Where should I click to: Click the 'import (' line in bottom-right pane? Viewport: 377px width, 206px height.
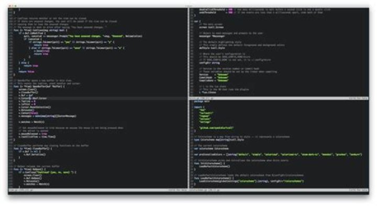click(199, 107)
